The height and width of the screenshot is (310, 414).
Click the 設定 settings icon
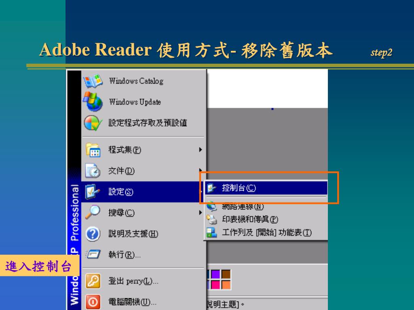pos(93,192)
